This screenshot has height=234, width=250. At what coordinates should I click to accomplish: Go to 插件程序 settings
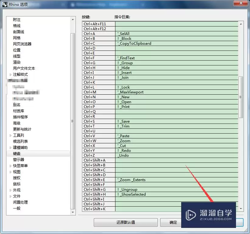(20, 117)
